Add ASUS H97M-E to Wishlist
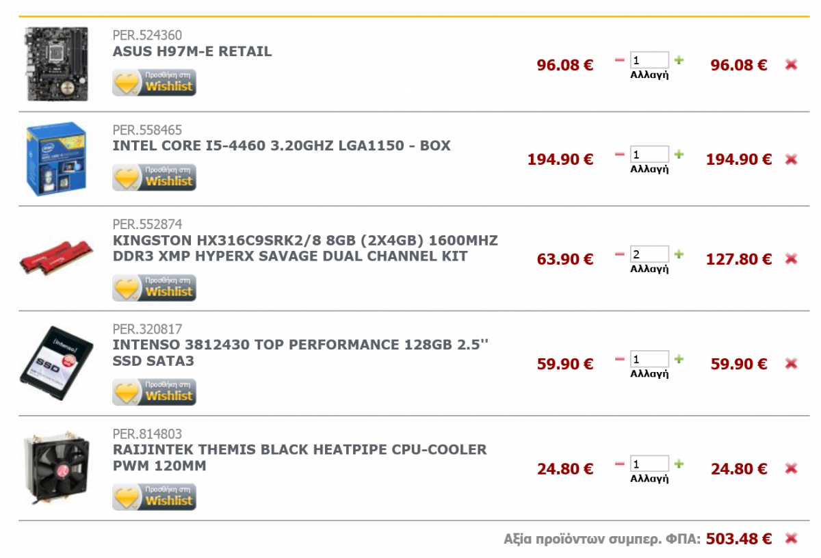Image resolution: width=821 pixels, height=558 pixels. coord(154,83)
